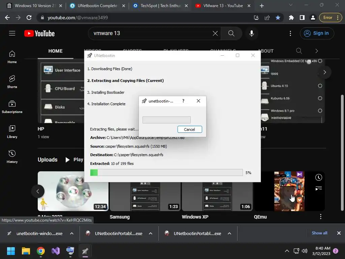Open Chrome extensions puzzle icon
Screen dimensions: 345x259
[291, 18]
